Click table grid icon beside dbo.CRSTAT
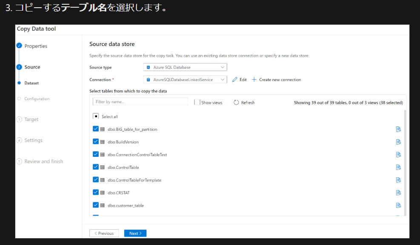420x245 pixels. click(x=102, y=193)
